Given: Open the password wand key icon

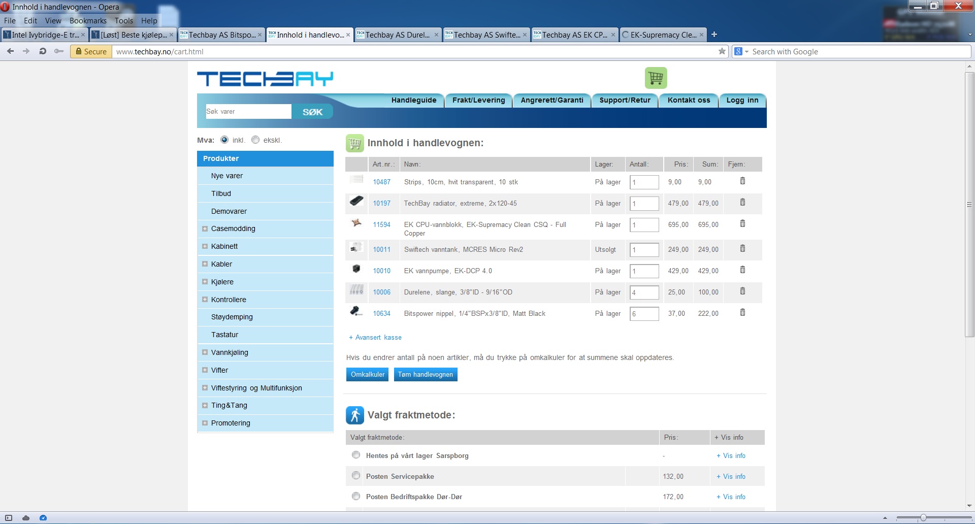Looking at the screenshot, I should (x=59, y=51).
